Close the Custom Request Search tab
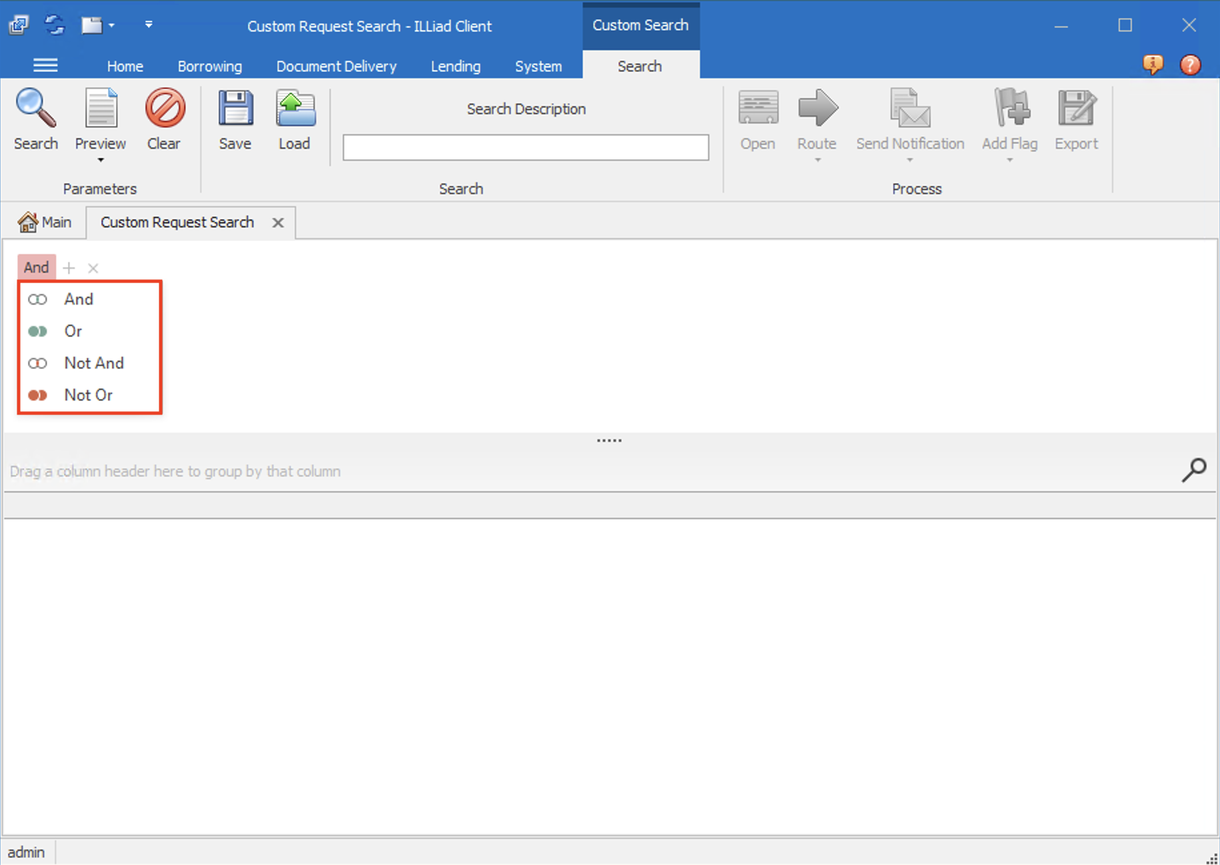Screen dimensions: 1220x865 [x=278, y=223]
